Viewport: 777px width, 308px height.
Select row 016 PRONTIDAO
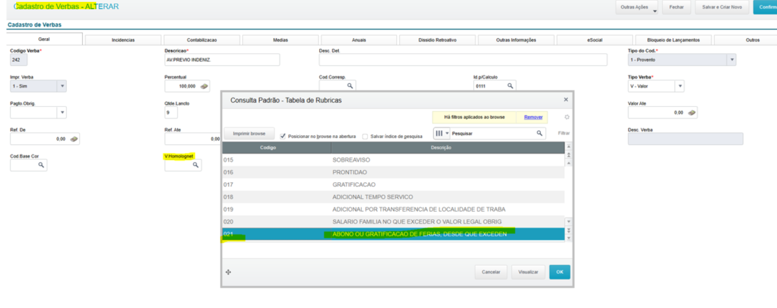(x=393, y=172)
